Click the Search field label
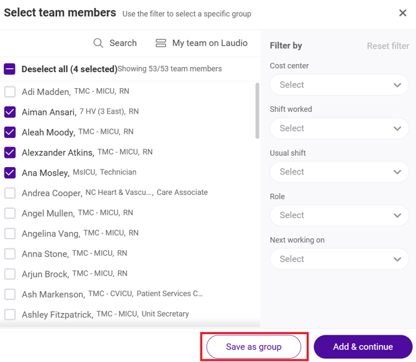This screenshot has height=362, width=416. [x=123, y=43]
